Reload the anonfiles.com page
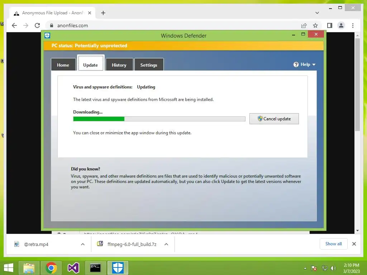 point(37,25)
